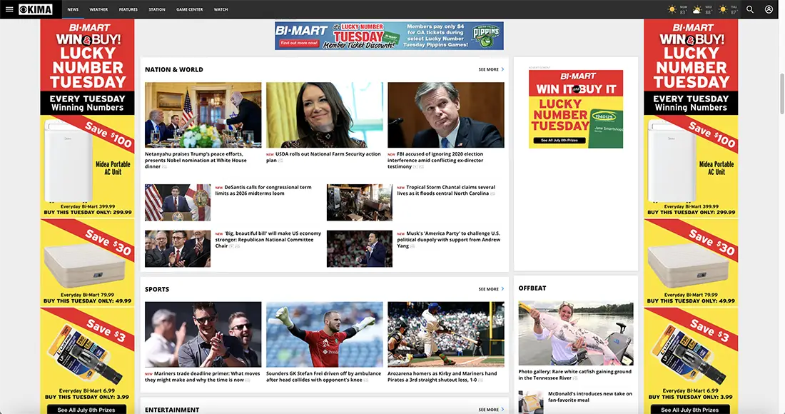This screenshot has height=414, width=785.
Task: Click Save $30 air mattress right ad
Action: tap(691, 263)
